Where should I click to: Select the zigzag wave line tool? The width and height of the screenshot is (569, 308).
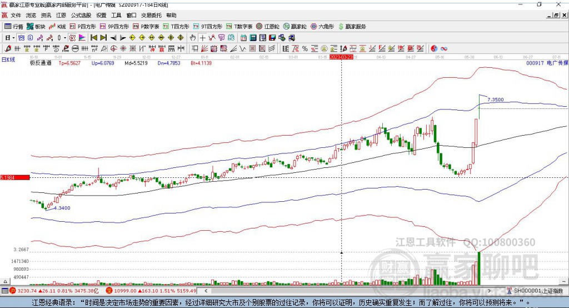coord(243,48)
